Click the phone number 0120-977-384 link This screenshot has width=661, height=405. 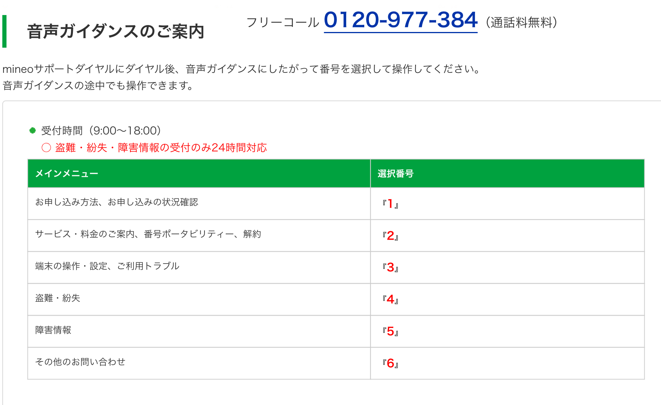coord(401,20)
